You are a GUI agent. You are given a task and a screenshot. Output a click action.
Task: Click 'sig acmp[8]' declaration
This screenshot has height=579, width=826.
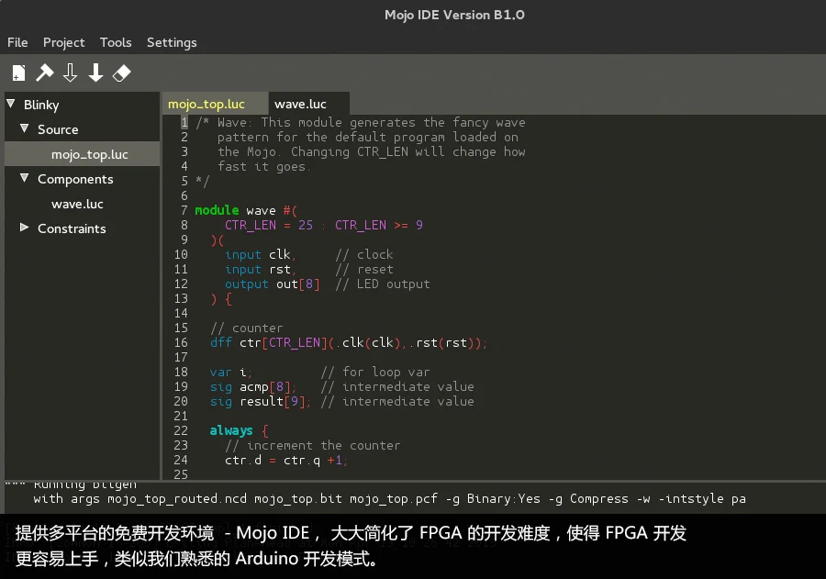tap(251, 386)
